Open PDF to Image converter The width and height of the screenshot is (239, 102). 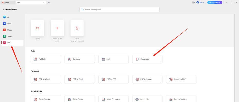(x=147, y=79)
